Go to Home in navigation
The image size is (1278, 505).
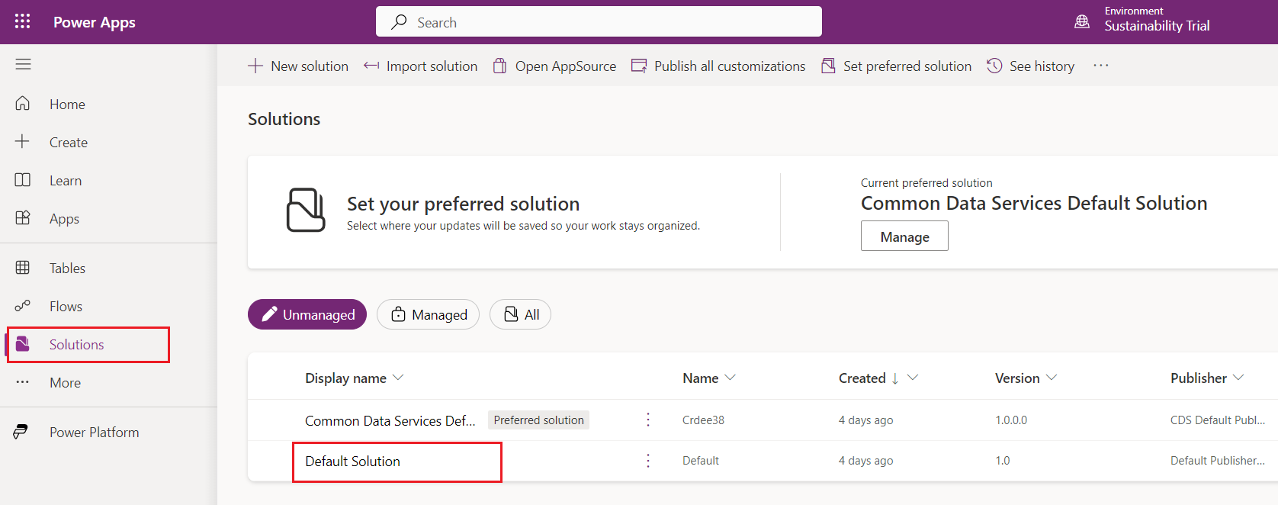67,105
